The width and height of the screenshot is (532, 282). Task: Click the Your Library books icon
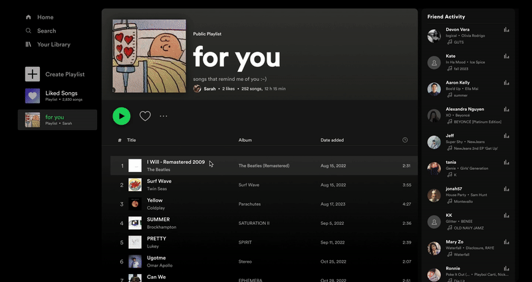click(x=29, y=44)
